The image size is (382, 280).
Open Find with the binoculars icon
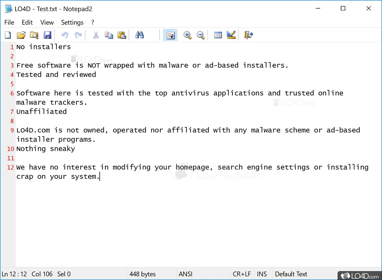point(139,35)
